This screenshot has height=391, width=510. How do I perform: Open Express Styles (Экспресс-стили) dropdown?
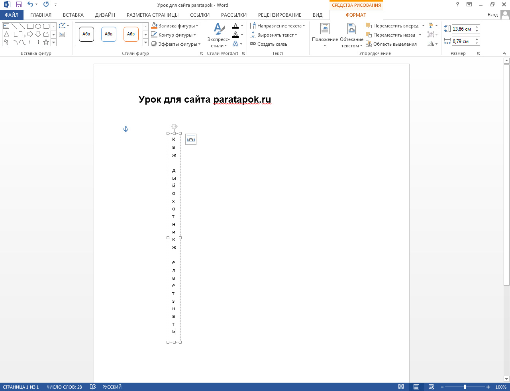(x=218, y=35)
